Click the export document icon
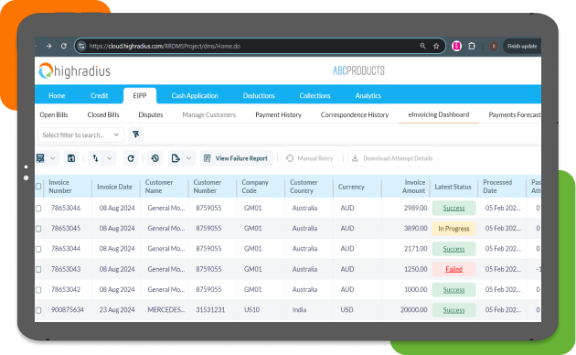 176,158
